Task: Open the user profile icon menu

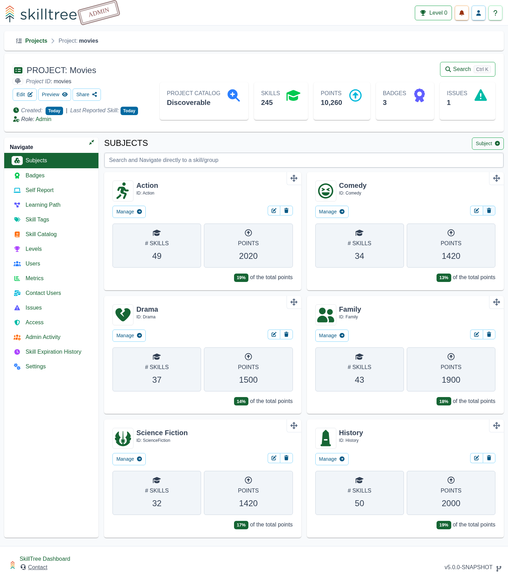Action: tap(479, 13)
